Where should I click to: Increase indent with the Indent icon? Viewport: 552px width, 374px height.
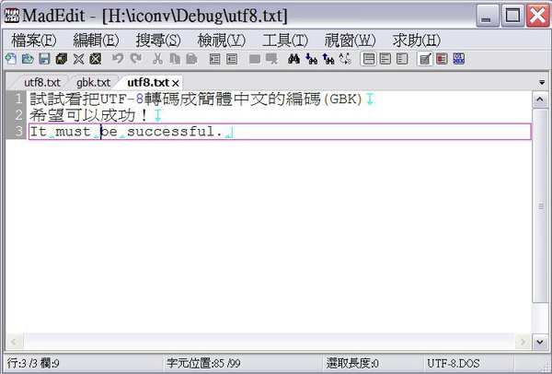(214, 59)
